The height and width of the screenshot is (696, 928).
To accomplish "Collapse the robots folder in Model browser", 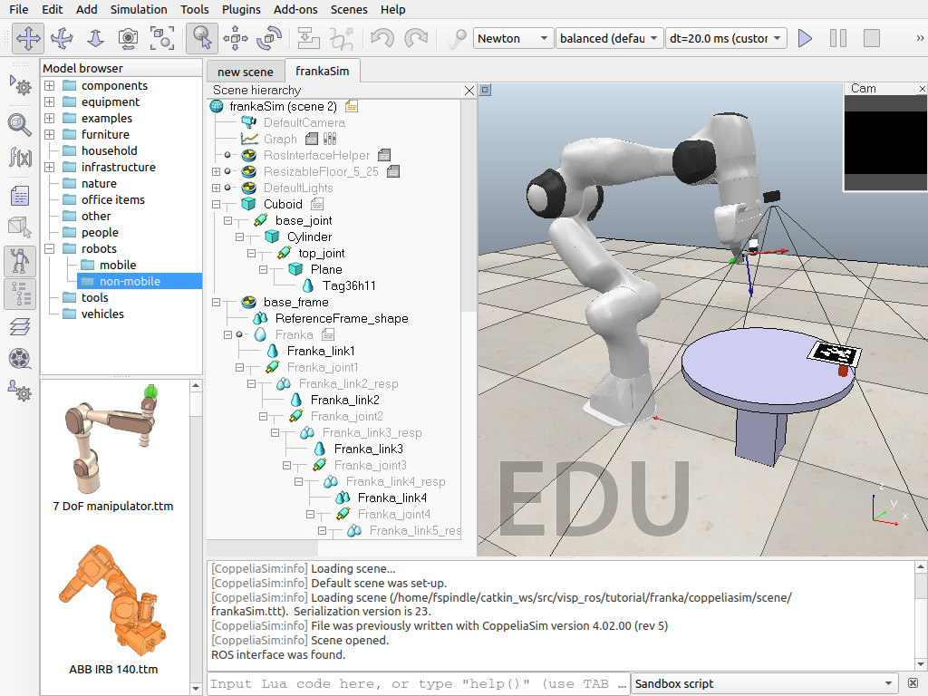I will (x=50, y=249).
